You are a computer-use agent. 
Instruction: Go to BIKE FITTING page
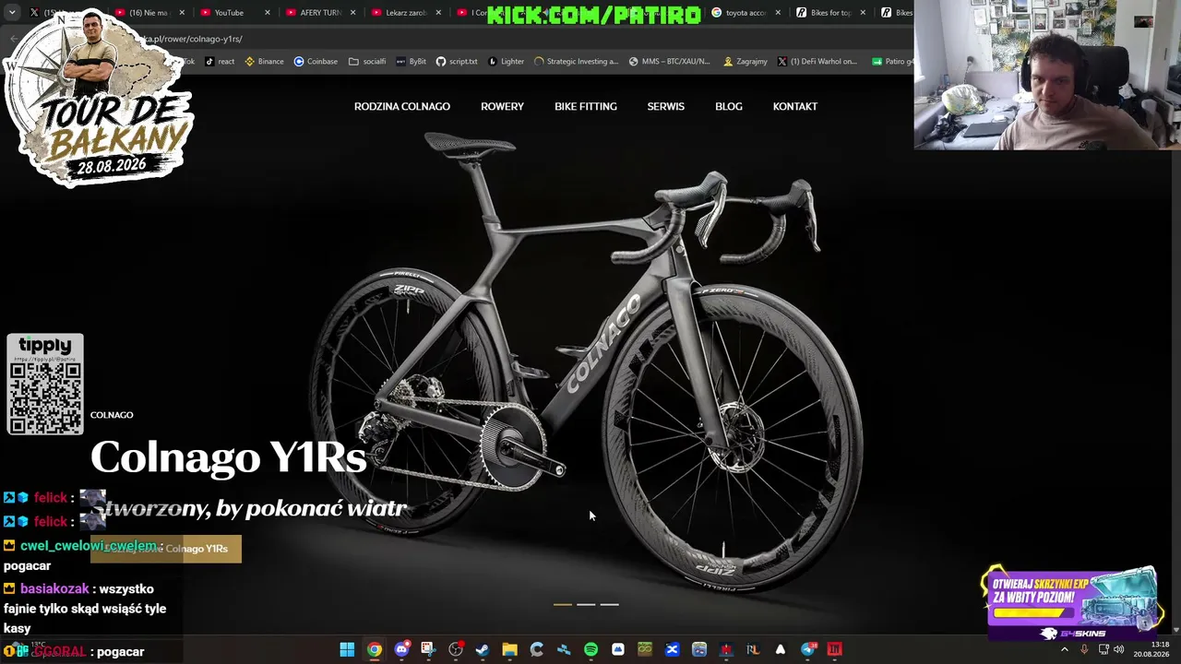point(586,106)
